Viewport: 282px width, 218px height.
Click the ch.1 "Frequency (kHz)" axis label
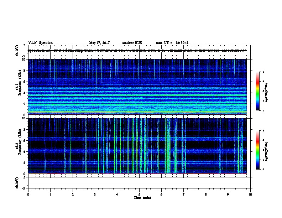(20, 83)
